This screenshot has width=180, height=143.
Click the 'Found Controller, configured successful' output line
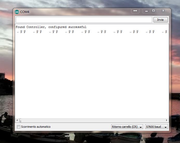51,27
